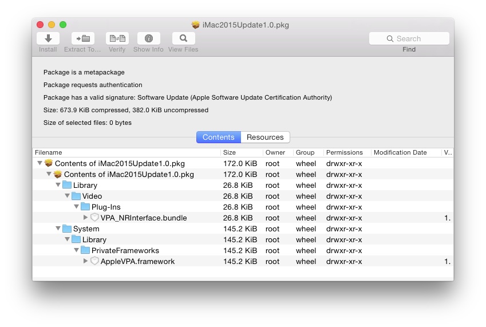Click the yellow minimize window button
This screenshot has height=327, width=486.
(52, 25)
